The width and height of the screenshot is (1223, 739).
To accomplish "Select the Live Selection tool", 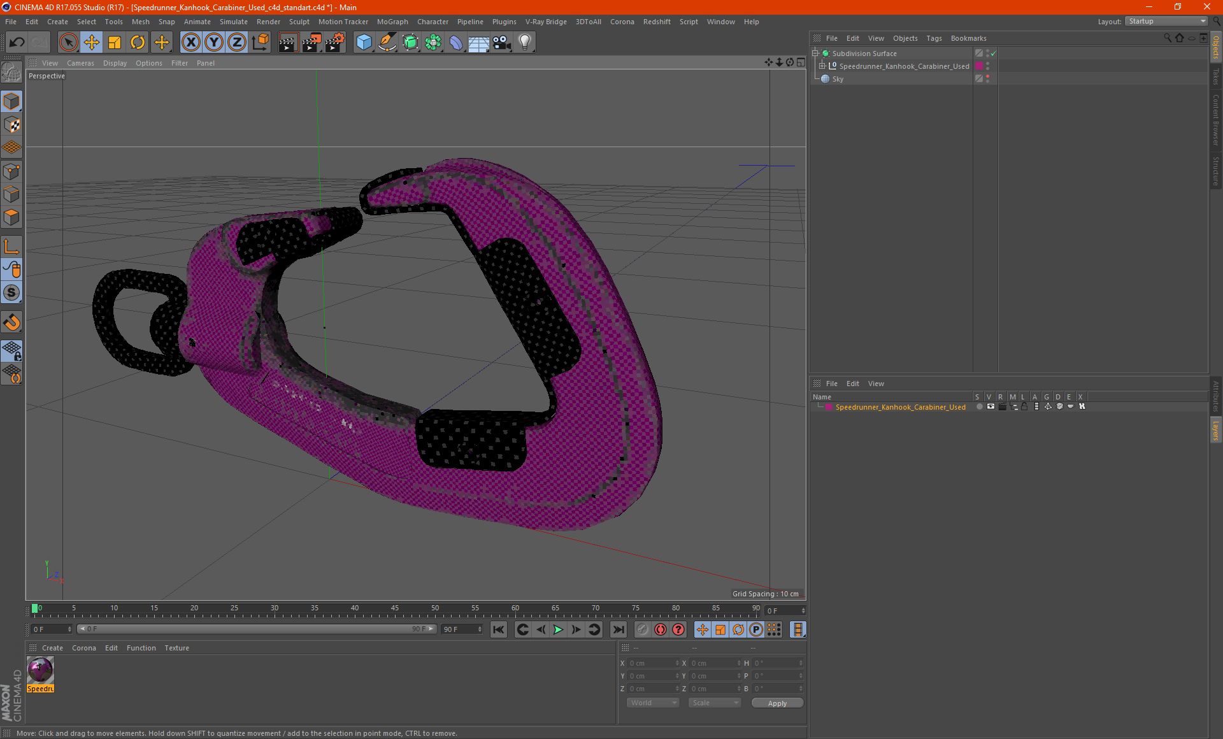I will coord(68,42).
